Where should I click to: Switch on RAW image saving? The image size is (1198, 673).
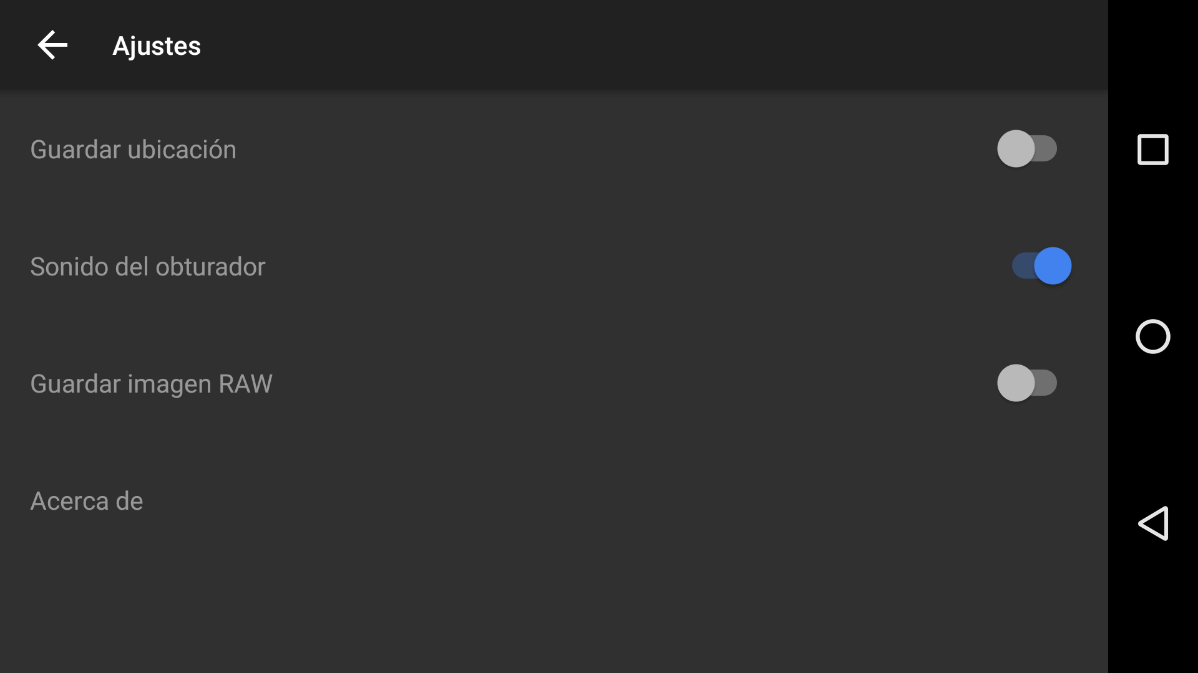click(1026, 383)
